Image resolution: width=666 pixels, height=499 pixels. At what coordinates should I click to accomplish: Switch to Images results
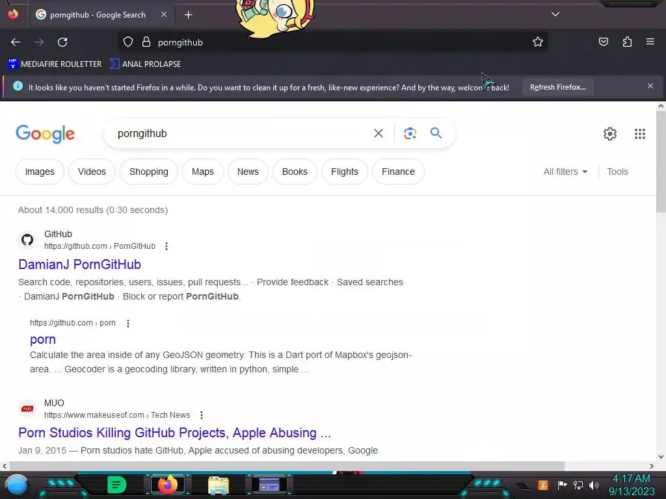pos(40,172)
